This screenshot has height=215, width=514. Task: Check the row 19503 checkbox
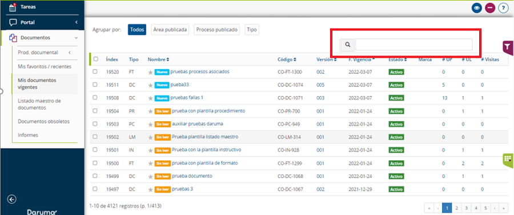click(x=95, y=124)
